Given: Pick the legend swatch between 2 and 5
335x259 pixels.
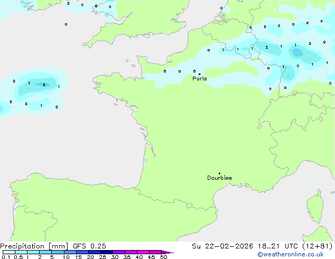Looking at the screenshot, I should coord(45,252).
